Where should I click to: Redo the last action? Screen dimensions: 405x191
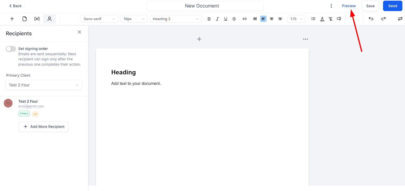(x=383, y=19)
